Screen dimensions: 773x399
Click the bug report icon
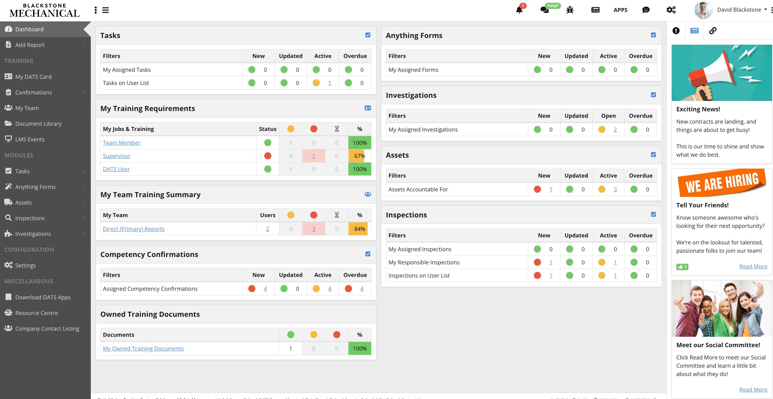(x=570, y=10)
